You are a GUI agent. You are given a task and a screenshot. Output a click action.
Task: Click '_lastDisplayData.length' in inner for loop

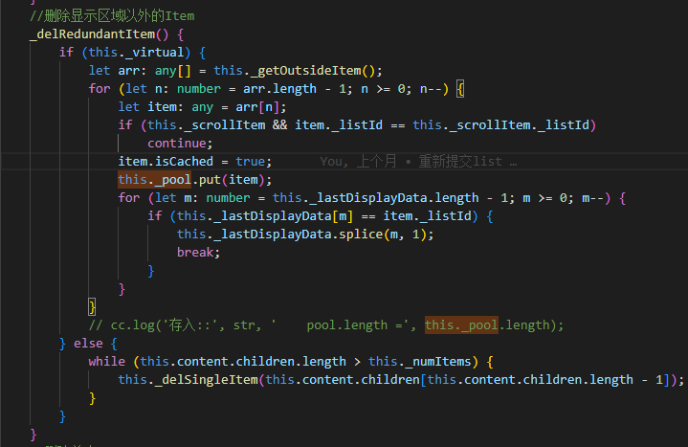click(x=393, y=198)
